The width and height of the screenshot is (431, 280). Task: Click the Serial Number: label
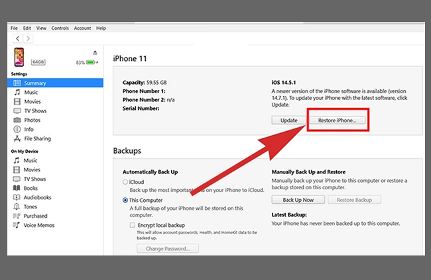tap(141, 109)
